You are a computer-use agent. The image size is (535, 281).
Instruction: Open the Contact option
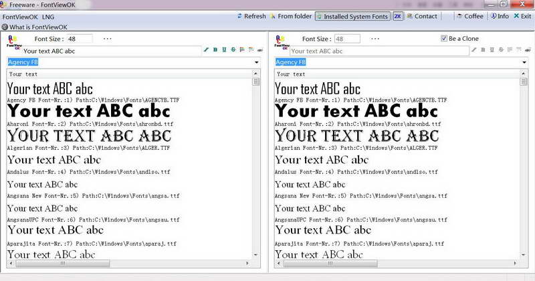pyautogui.click(x=422, y=16)
